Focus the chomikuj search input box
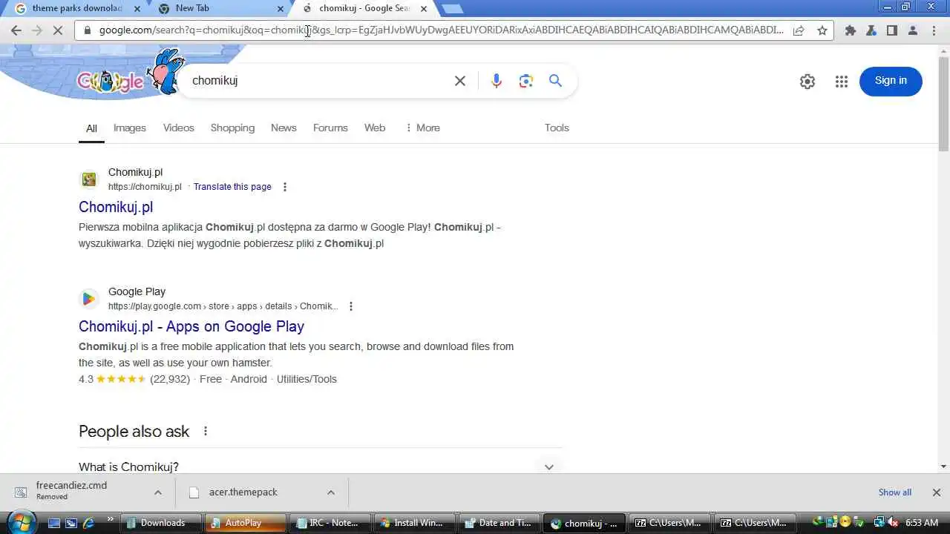Image resolution: width=950 pixels, height=534 pixels. click(x=318, y=81)
